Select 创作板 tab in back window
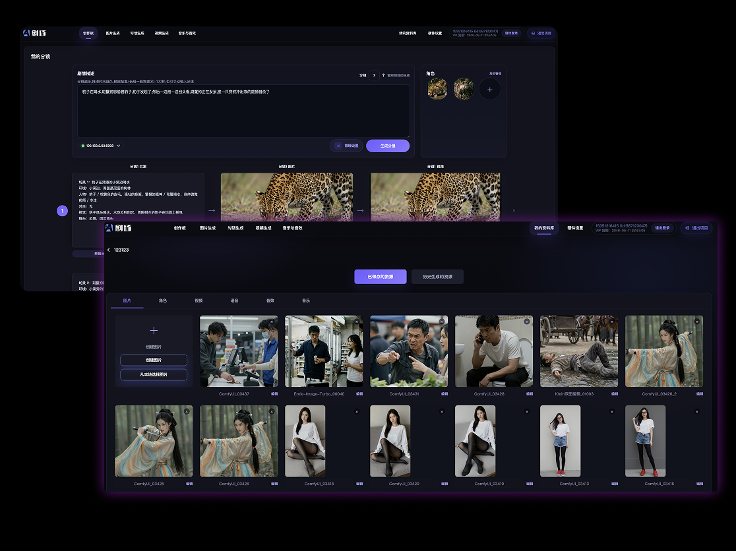 (88, 34)
